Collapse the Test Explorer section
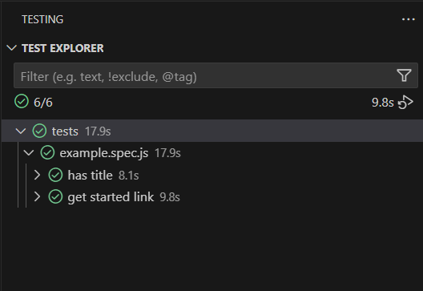Viewport: 423px width, 291px height. [x=11, y=48]
